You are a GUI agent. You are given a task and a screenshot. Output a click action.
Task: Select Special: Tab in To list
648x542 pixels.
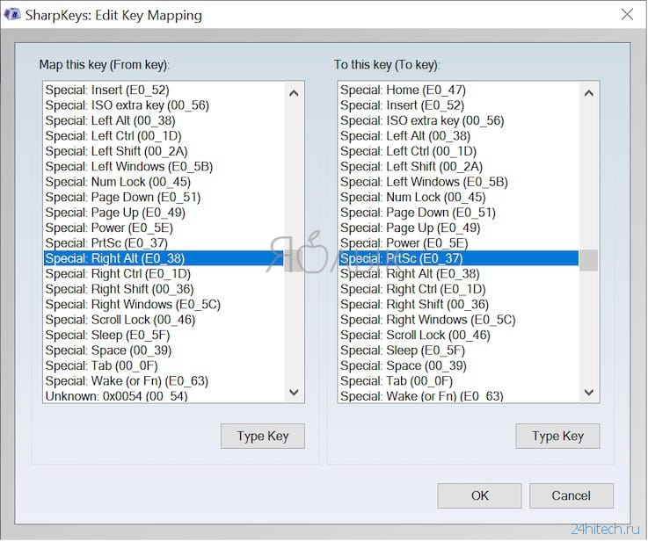click(x=459, y=380)
